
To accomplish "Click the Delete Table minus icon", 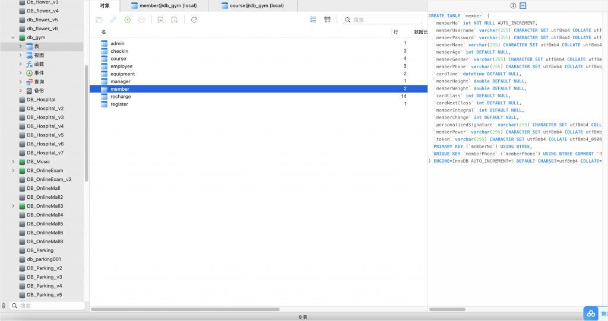I will click(141, 20).
